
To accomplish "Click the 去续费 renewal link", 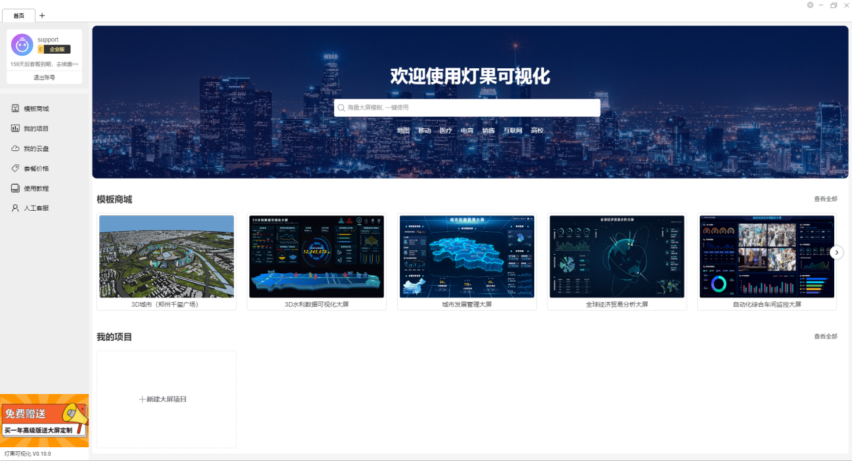I will point(66,64).
